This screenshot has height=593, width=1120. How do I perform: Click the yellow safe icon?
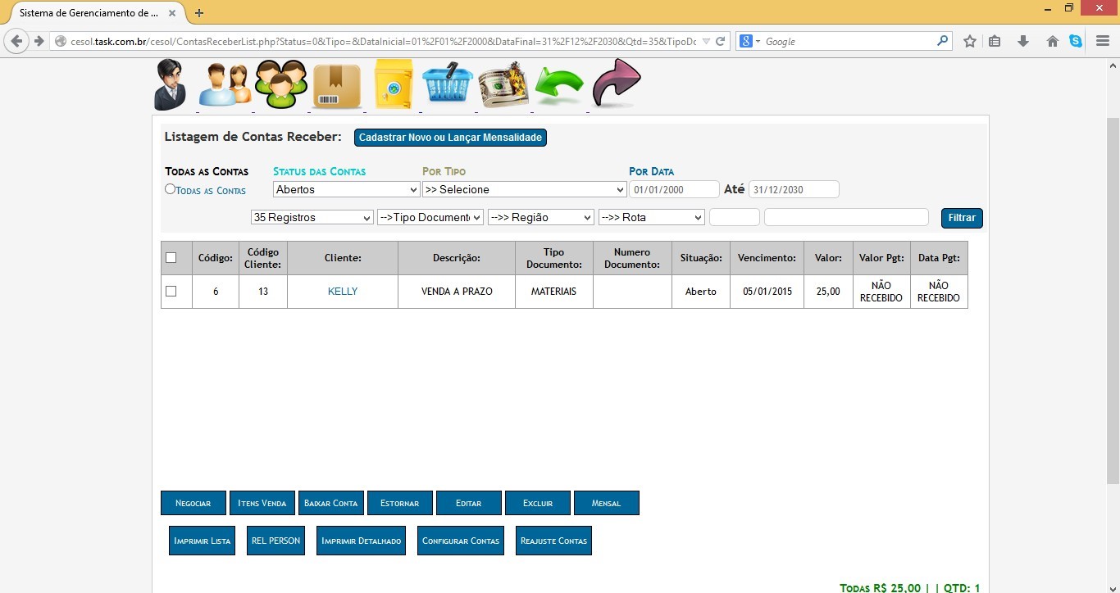click(x=394, y=84)
